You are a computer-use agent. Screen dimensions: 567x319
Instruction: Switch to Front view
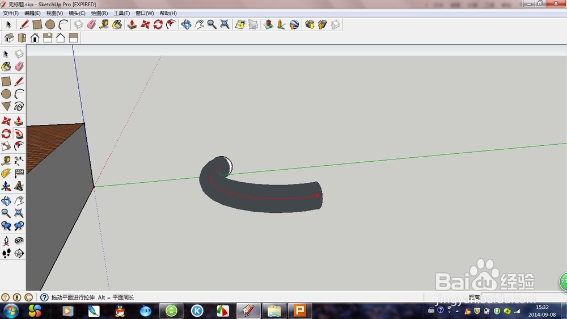point(35,37)
